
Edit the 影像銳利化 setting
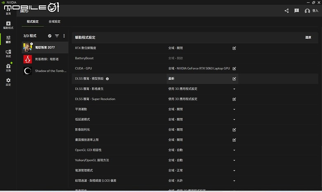click(x=234, y=130)
